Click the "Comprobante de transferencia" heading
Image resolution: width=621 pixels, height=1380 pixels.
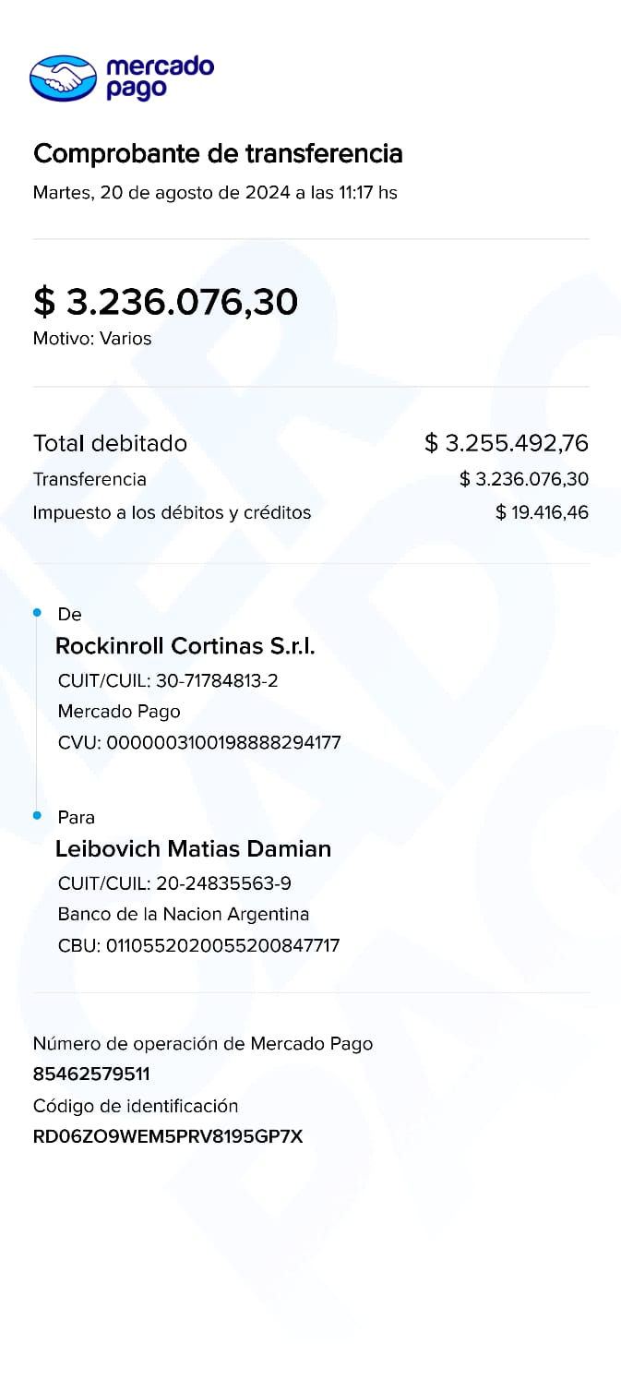click(x=218, y=153)
